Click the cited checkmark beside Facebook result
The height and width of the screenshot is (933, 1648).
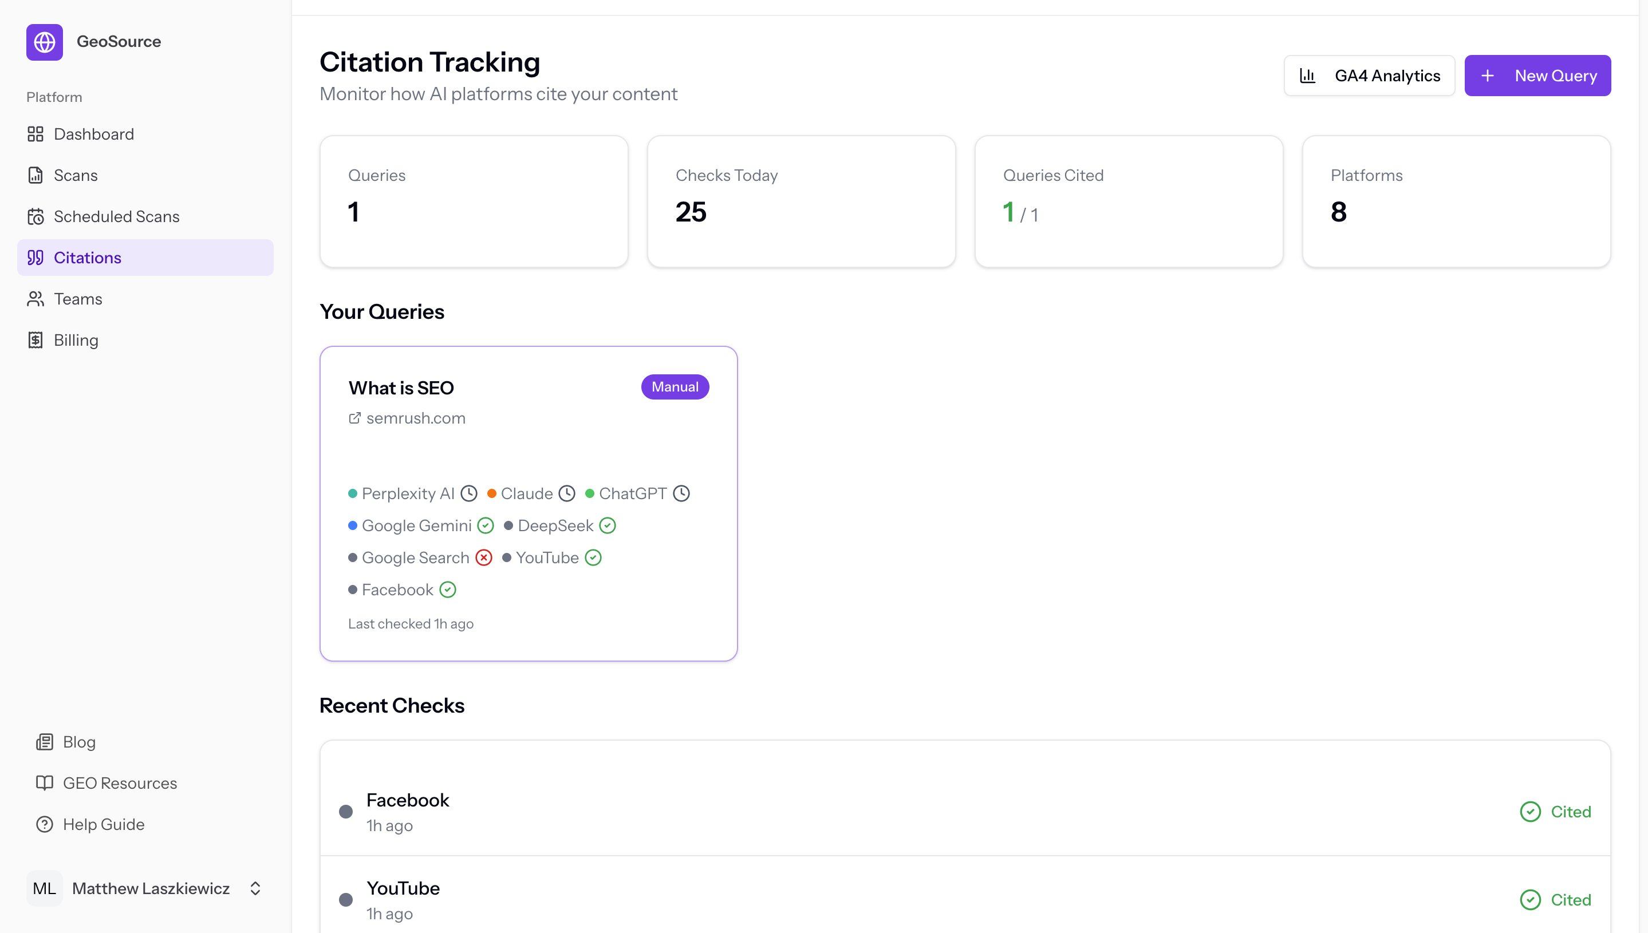pos(1531,811)
